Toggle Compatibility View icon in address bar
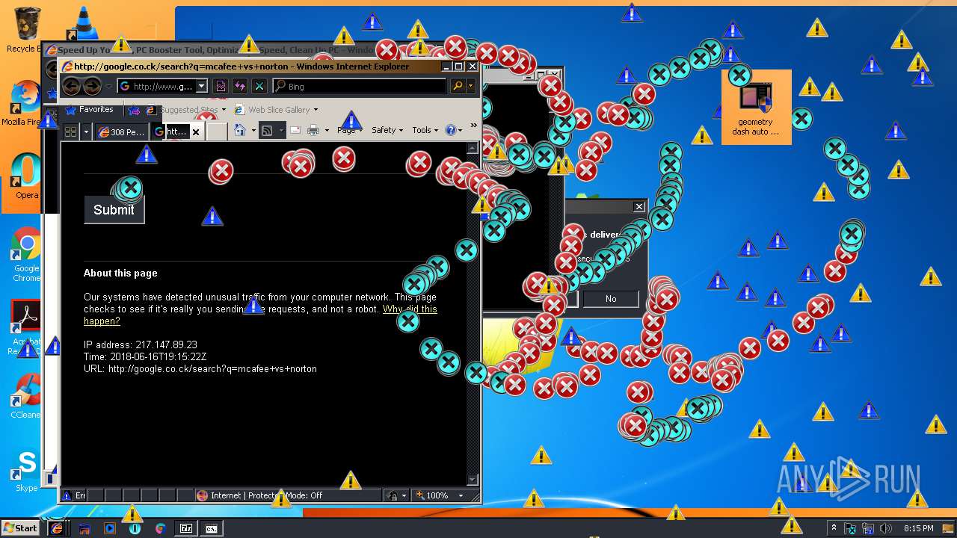The width and height of the screenshot is (957, 538). tap(221, 86)
